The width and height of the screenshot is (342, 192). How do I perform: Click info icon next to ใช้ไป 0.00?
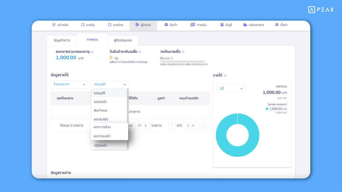172,58
